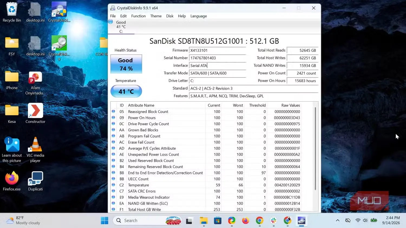The image size is (406, 228).
Task: Open the Disk menu
Action: click(170, 16)
